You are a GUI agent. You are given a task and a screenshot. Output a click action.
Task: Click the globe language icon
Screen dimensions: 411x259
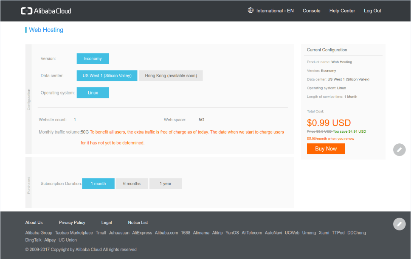click(251, 11)
